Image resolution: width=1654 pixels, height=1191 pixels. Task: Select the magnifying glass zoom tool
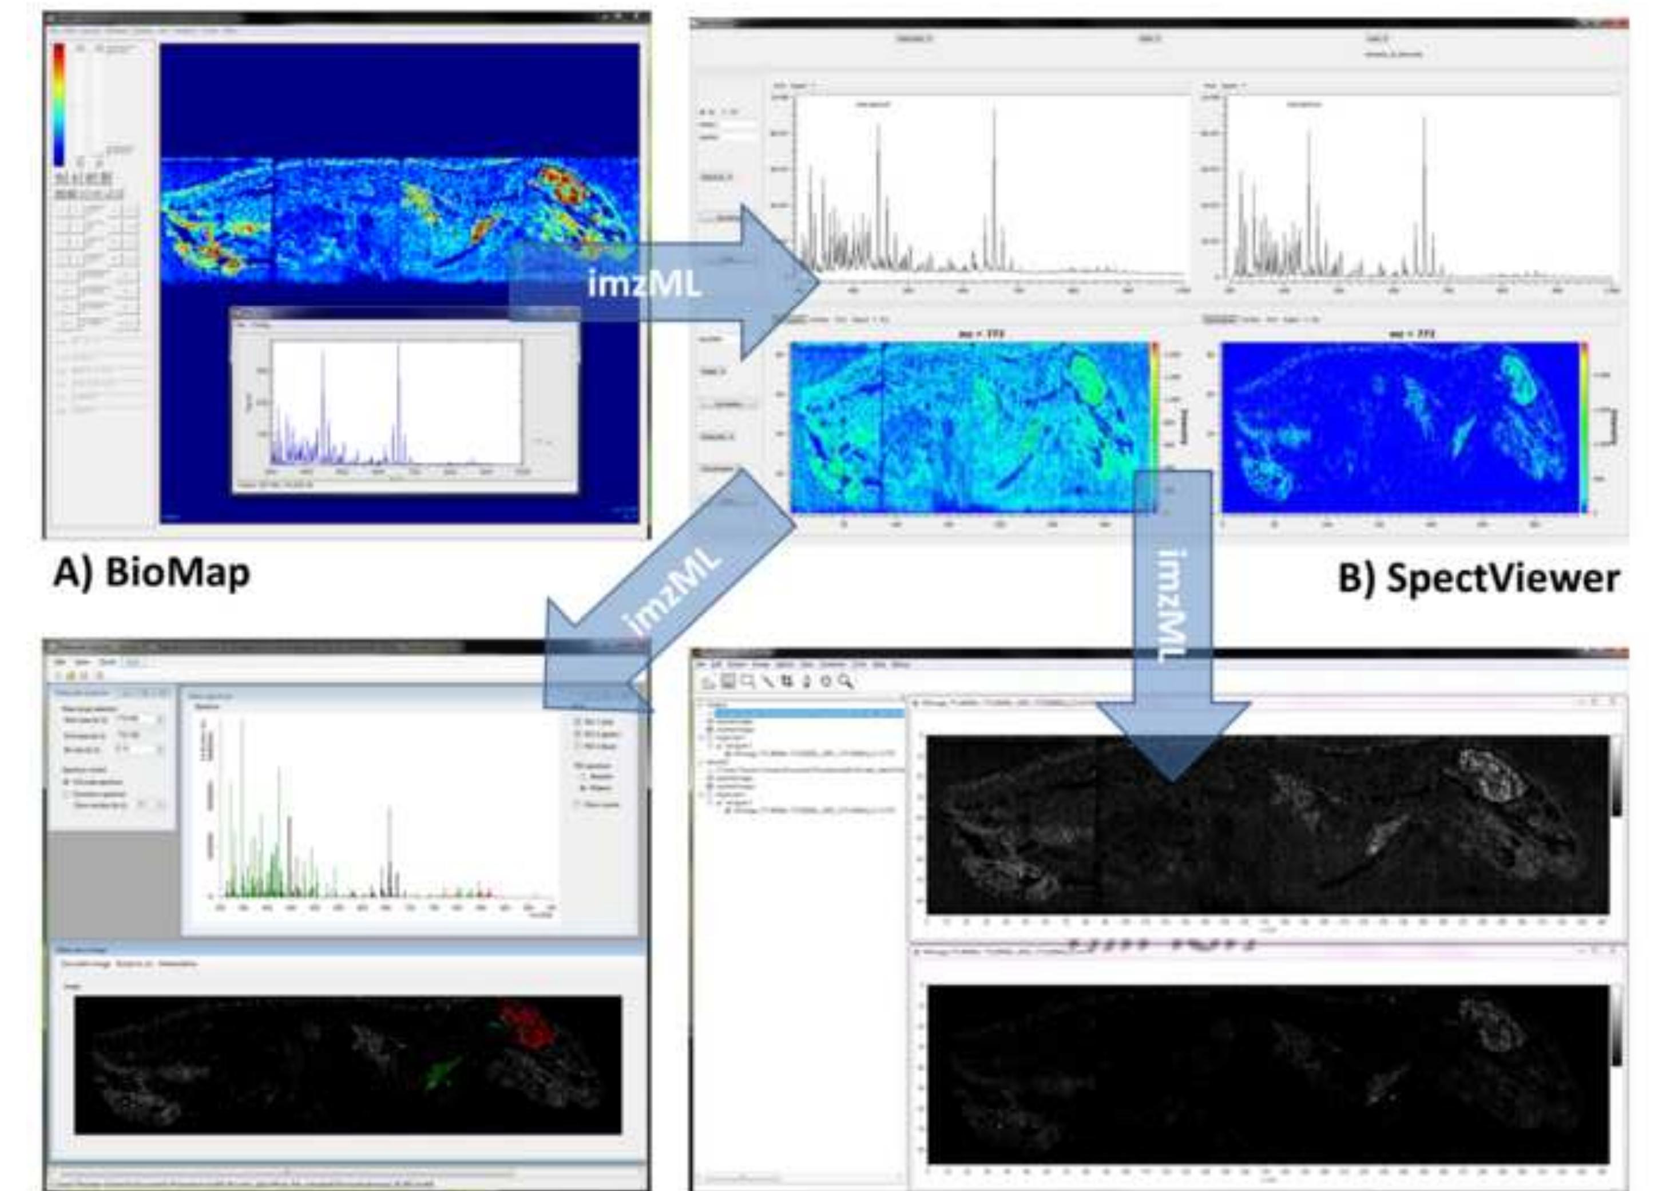click(x=846, y=681)
